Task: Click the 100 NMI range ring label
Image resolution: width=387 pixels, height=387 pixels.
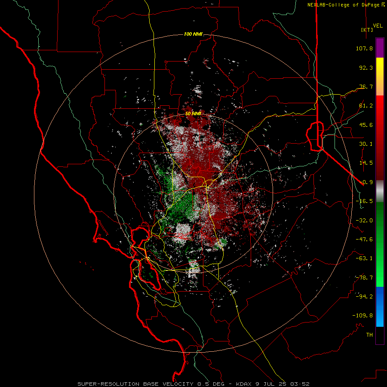Action: pos(193,34)
